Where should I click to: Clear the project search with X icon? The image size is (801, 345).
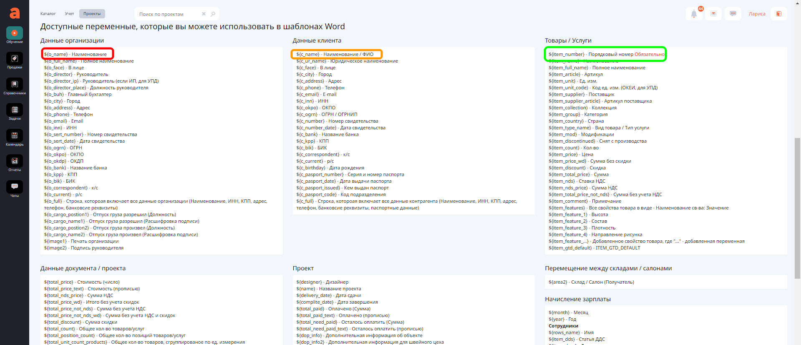click(x=204, y=14)
